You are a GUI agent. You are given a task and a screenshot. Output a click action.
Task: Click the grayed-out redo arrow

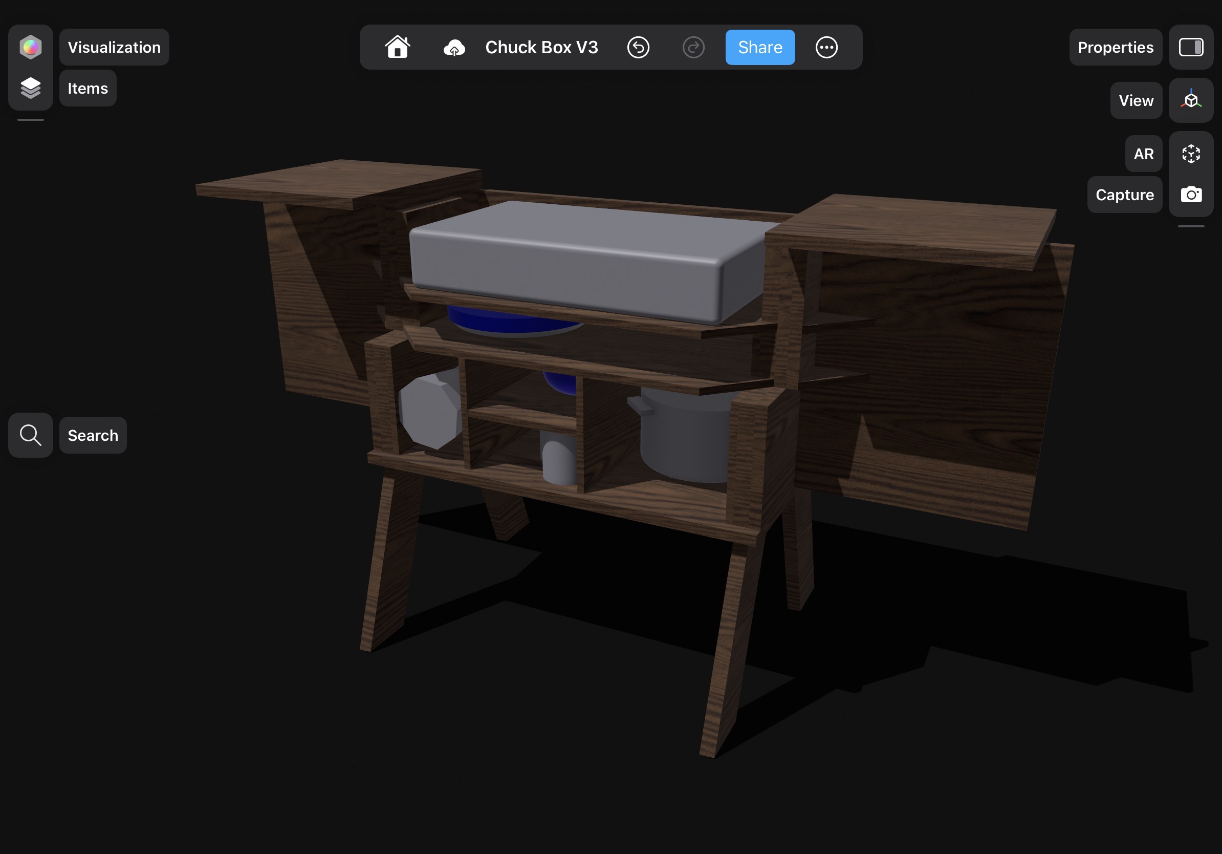693,47
